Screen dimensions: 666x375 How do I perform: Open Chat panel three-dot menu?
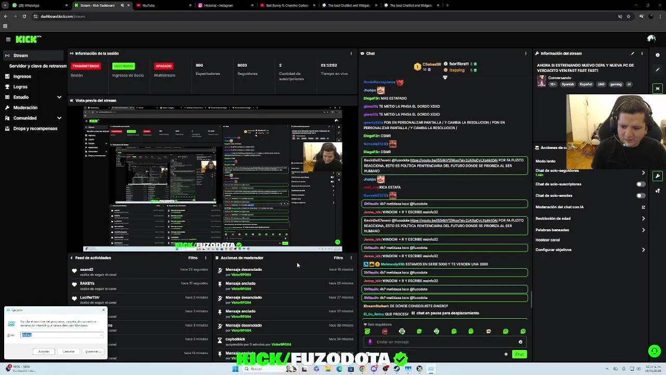click(526, 53)
